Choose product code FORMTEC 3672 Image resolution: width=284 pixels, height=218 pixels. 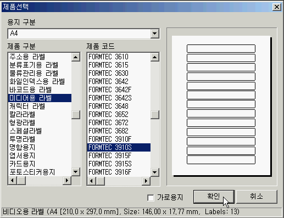(x=119, y=122)
